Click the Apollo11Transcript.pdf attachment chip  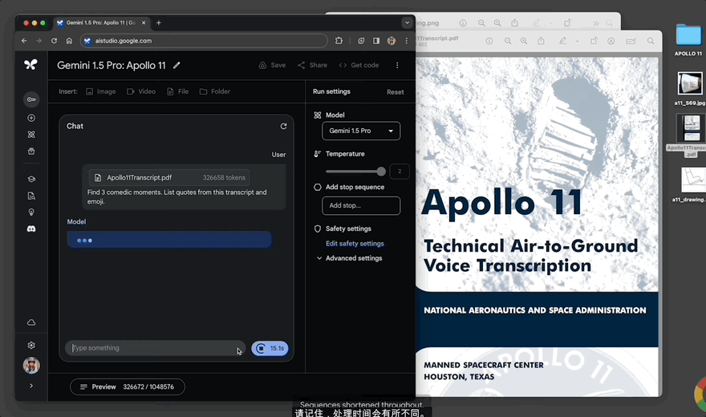[x=169, y=178]
